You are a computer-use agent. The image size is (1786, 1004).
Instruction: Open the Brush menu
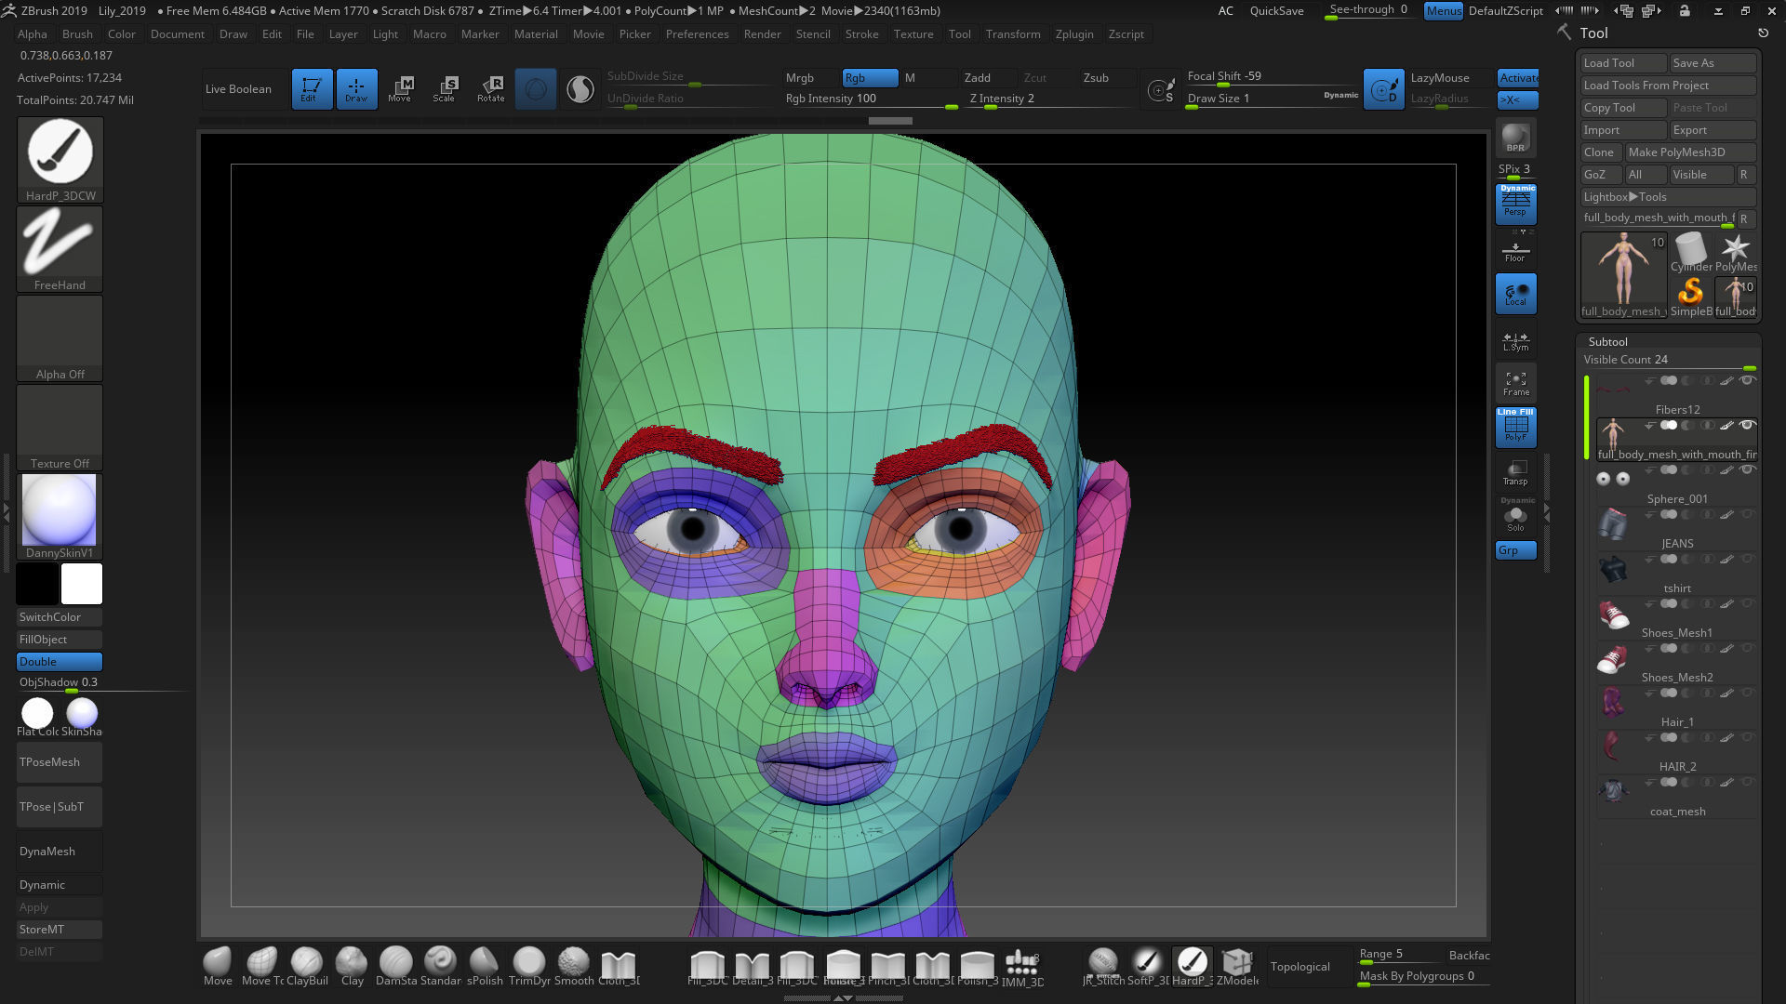click(77, 34)
